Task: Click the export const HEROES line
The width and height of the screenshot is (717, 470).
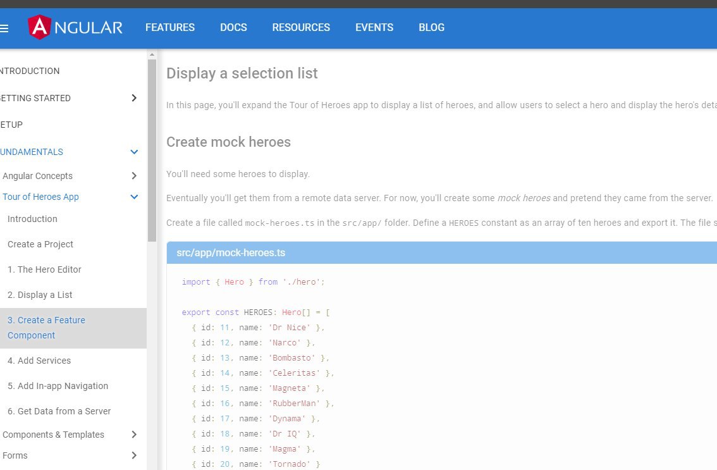Action: (255, 312)
